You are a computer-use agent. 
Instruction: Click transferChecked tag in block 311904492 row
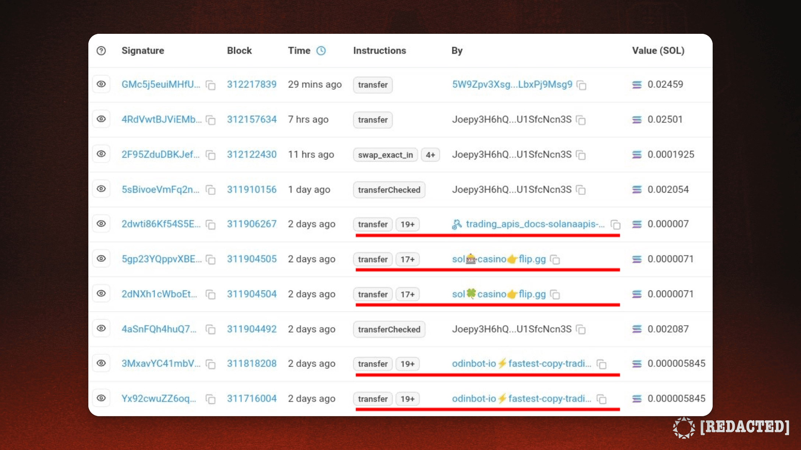[389, 329]
